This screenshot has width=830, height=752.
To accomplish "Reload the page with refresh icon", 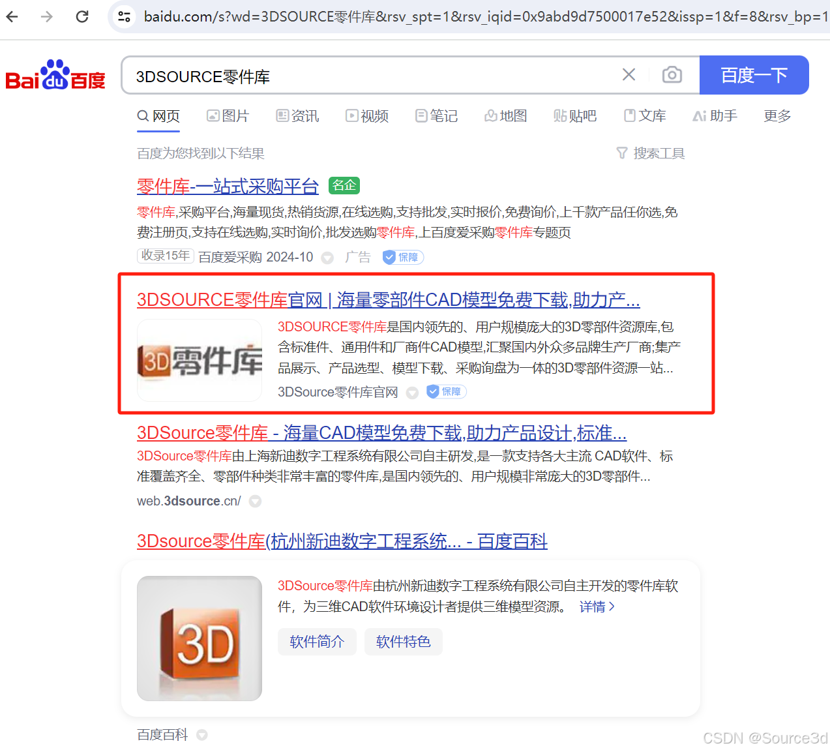I will [82, 16].
